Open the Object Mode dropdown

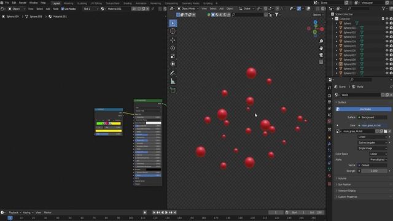[x=188, y=9]
